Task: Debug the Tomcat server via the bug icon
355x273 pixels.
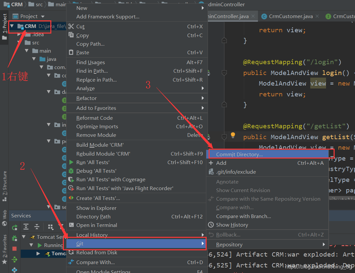Action: tap(14, 238)
